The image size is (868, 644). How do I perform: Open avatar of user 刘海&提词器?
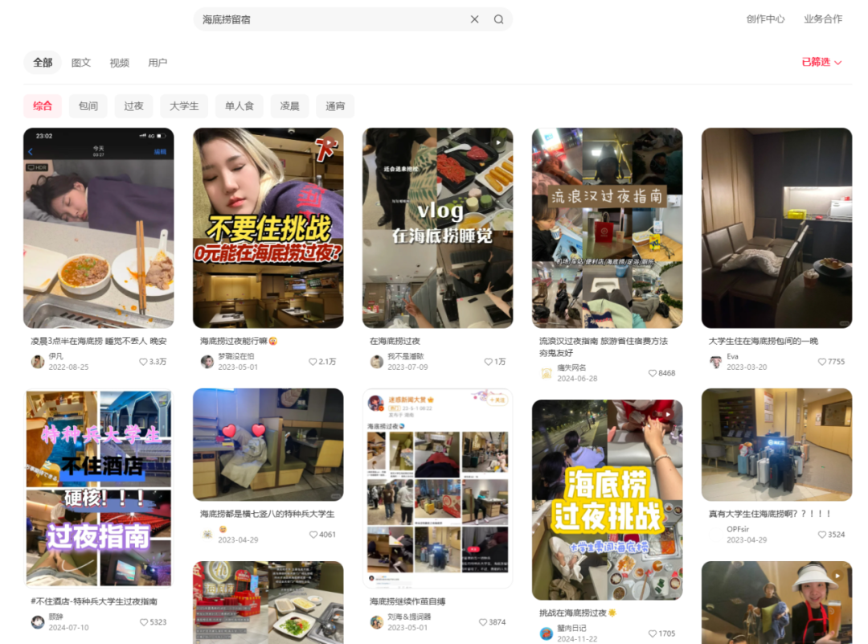tap(377, 621)
